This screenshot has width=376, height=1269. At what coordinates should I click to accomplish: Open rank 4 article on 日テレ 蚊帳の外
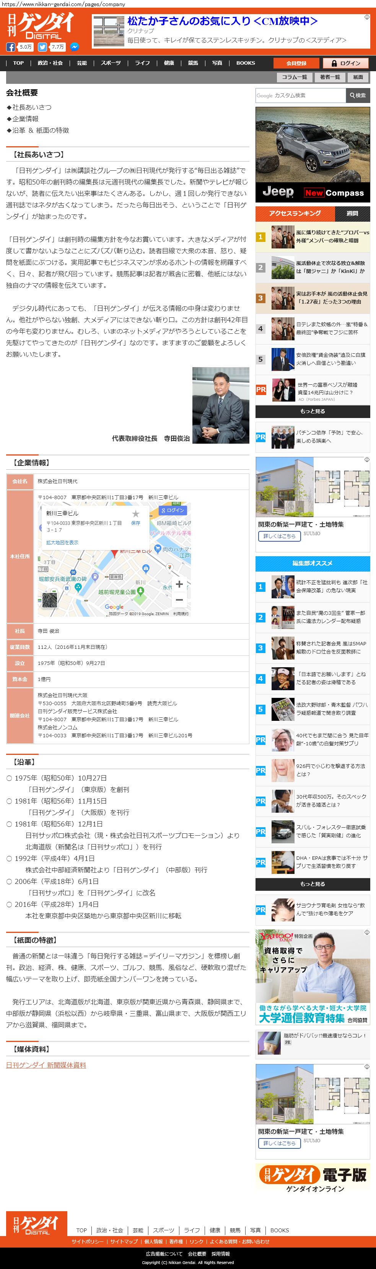(x=313, y=328)
